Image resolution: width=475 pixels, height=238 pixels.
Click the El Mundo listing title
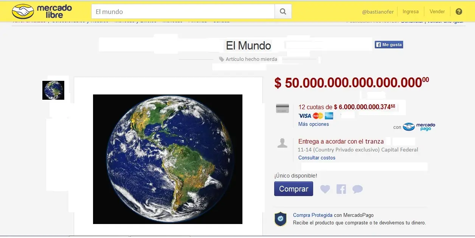[248, 46]
